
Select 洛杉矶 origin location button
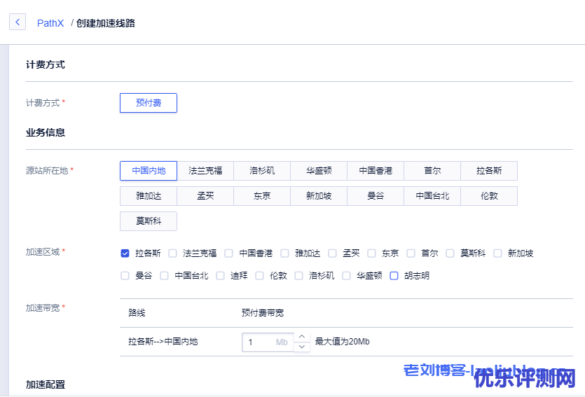262,171
